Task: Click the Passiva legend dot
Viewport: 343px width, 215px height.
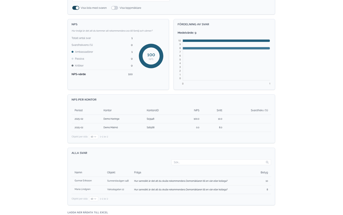Action: pyautogui.click(x=72, y=59)
